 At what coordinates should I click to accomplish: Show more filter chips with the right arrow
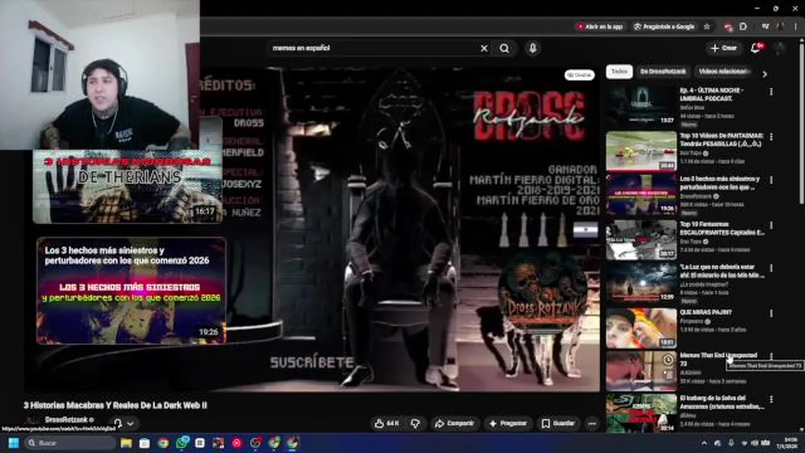(765, 74)
